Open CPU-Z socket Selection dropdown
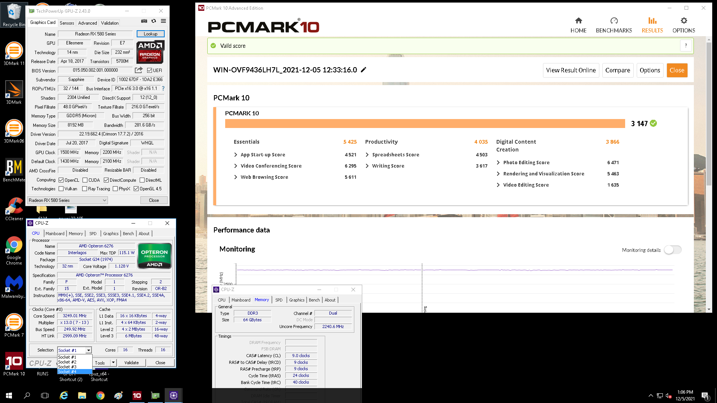717x403 pixels. [x=74, y=350]
